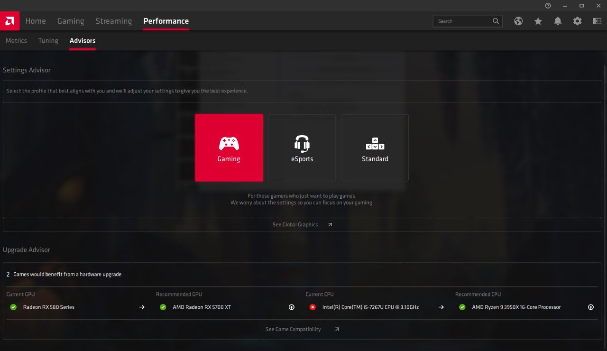This screenshot has width=607, height=351.
Task: Click the AMD logo icon
Action: (x=9, y=21)
